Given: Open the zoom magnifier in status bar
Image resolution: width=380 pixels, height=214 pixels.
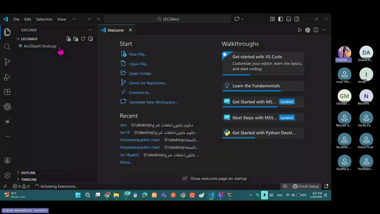Looking at the screenshot, I should (285, 186).
